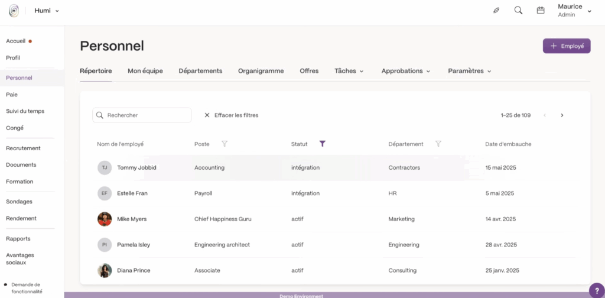The width and height of the screenshot is (605, 298).
Task: Select Paie in the sidebar
Action: [x=12, y=94]
